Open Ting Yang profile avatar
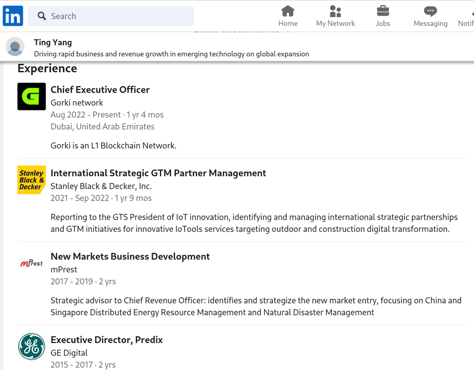Viewport: 474px width, 370px height. point(15,47)
